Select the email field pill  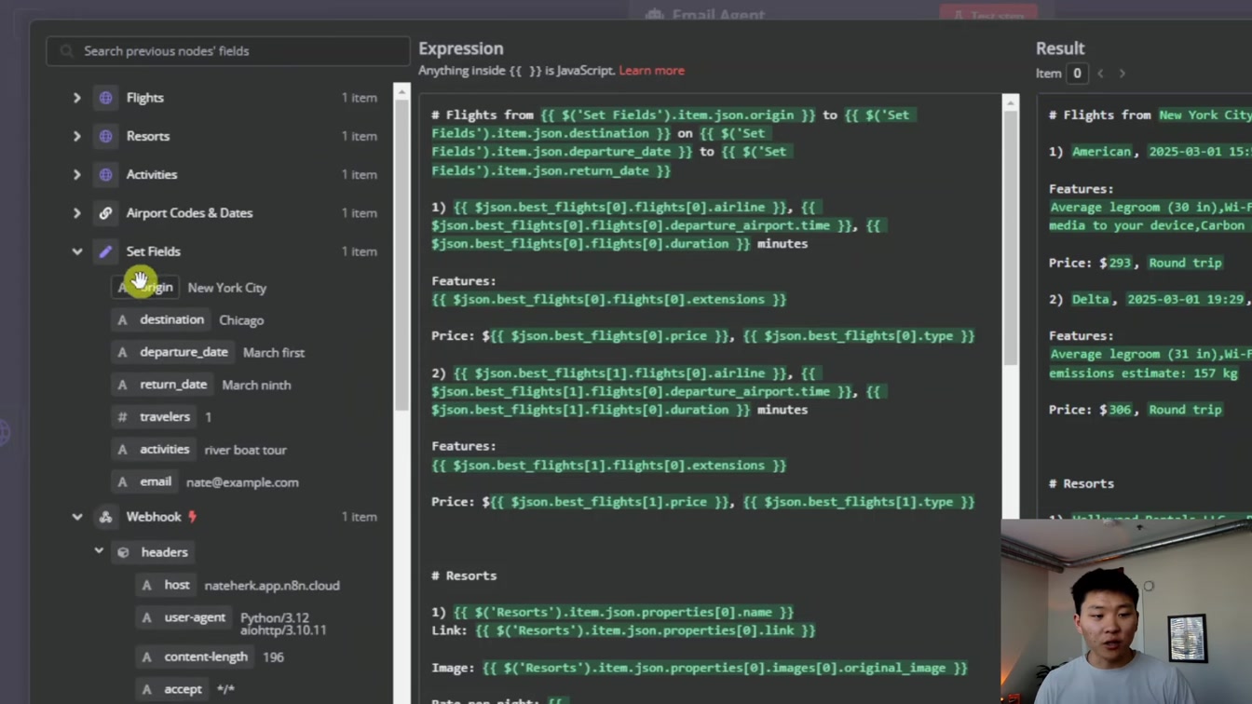144,481
